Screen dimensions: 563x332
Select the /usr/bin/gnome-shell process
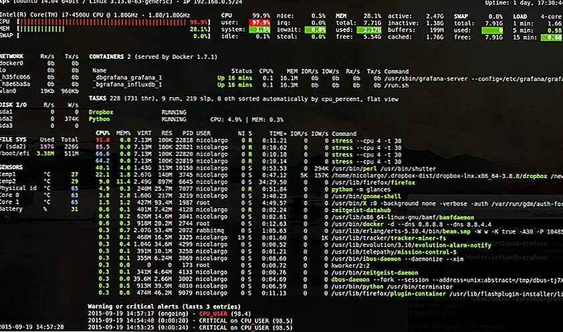tap(248, 196)
